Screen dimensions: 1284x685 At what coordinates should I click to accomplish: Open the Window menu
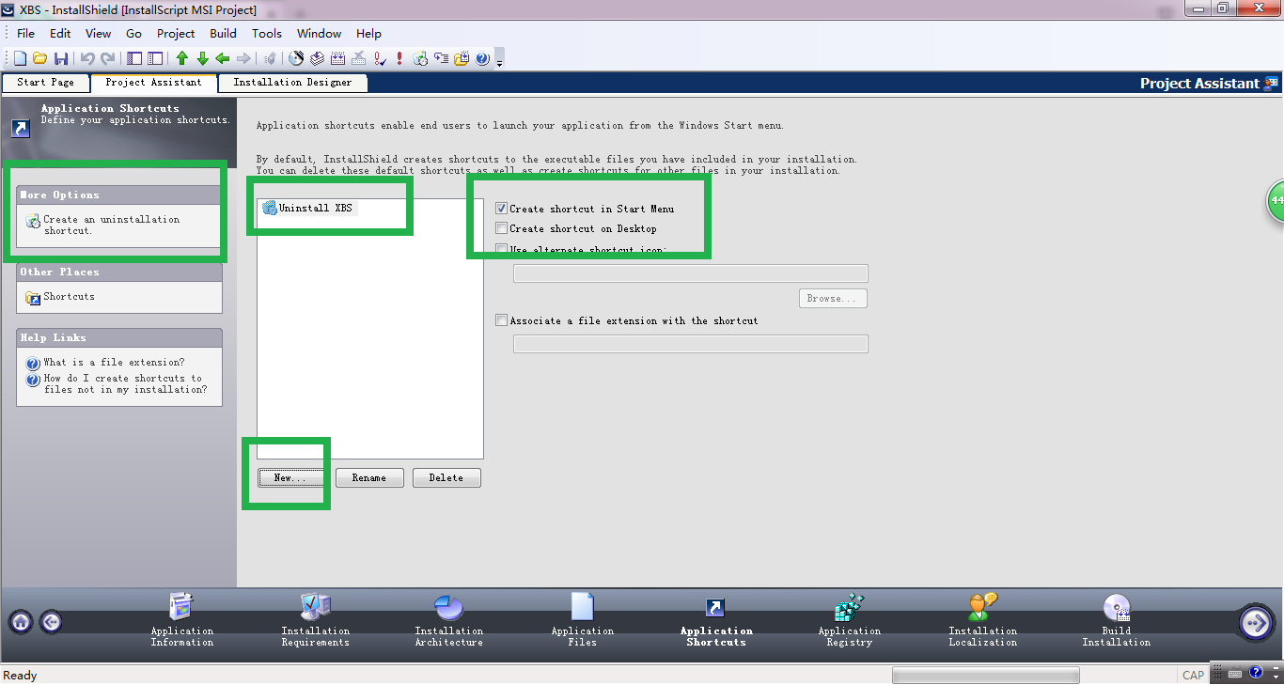click(x=320, y=33)
